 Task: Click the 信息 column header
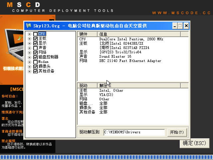tap(139, 34)
